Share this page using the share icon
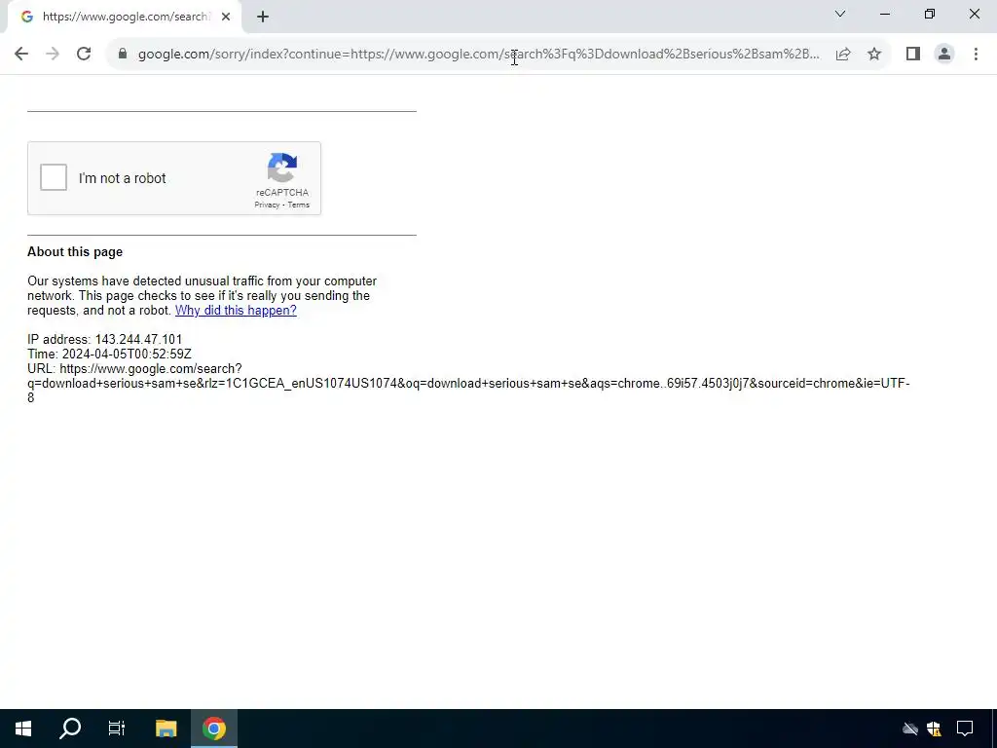Screen dimensions: 997x748 point(843,55)
